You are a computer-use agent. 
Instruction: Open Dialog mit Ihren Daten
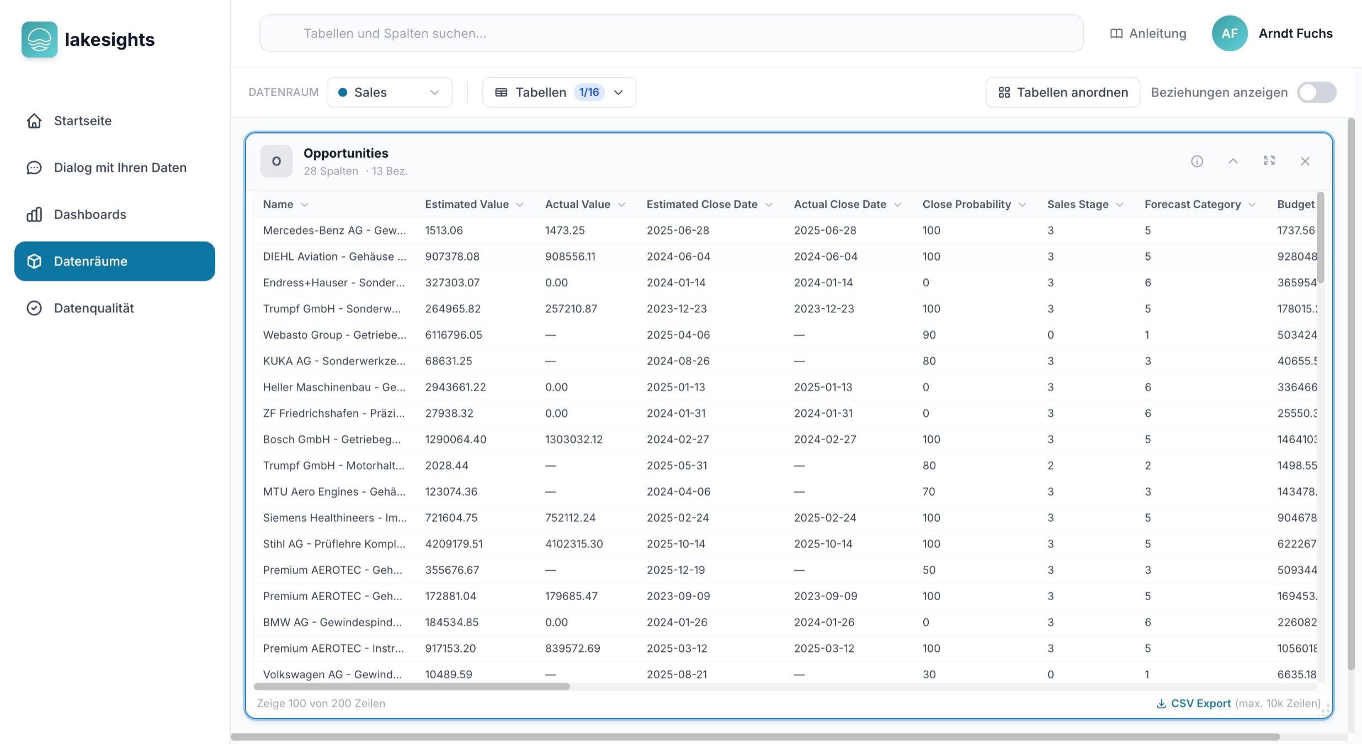(x=120, y=168)
